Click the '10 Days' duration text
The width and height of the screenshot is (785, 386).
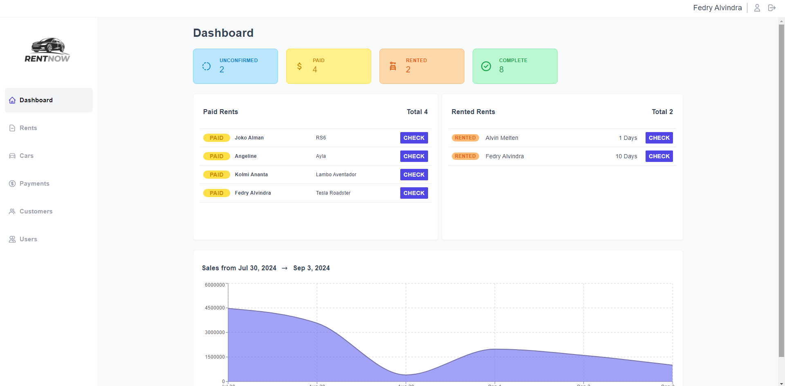(626, 156)
